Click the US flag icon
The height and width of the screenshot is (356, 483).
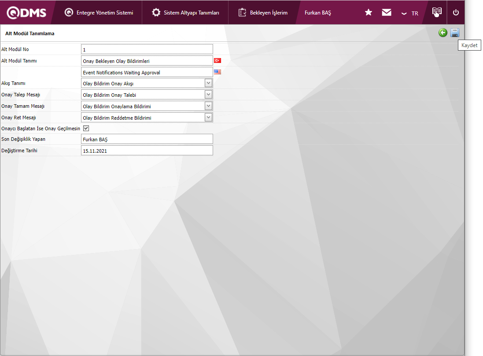[218, 72]
